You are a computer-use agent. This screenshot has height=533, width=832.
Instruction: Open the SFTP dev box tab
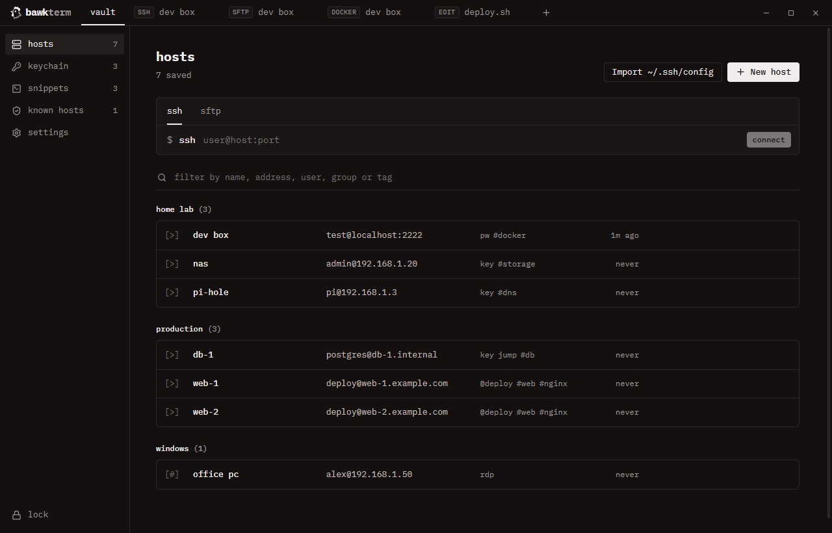pos(261,12)
